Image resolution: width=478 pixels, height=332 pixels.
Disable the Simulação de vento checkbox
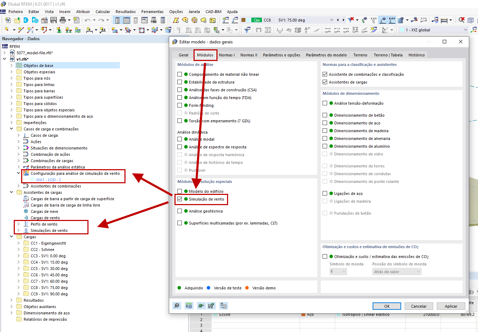coord(179,199)
